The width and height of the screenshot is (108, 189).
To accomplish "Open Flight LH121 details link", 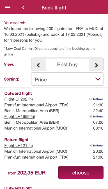I will point(19,146).
